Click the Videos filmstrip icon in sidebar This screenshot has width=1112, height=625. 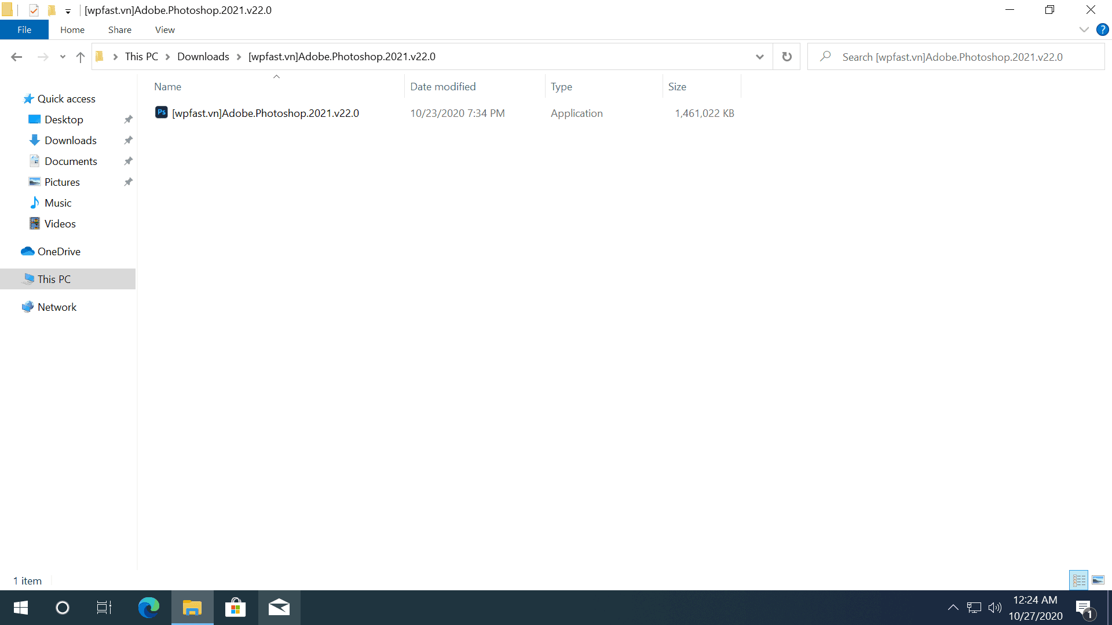pos(35,224)
